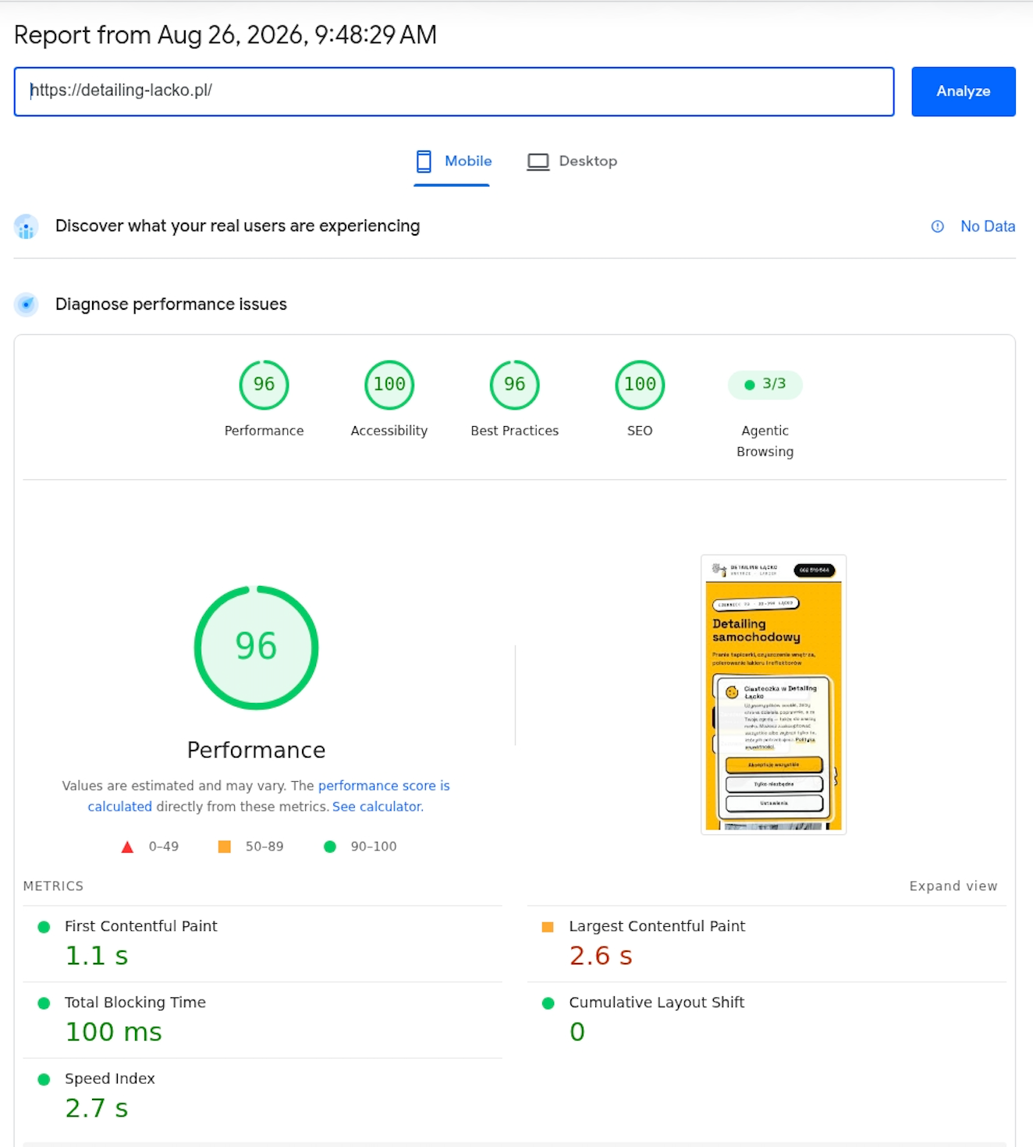Click the First Contentful Paint label
Screen dimensions: 1033x1147
click(141, 926)
